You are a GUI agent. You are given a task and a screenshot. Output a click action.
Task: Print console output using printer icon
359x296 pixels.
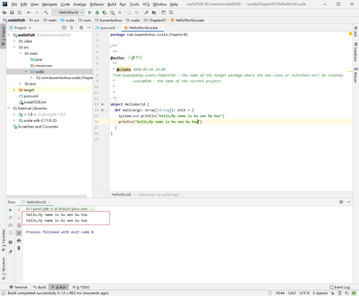tap(19, 240)
